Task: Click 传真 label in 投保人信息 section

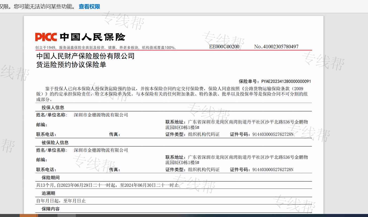Action: click(115, 134)
